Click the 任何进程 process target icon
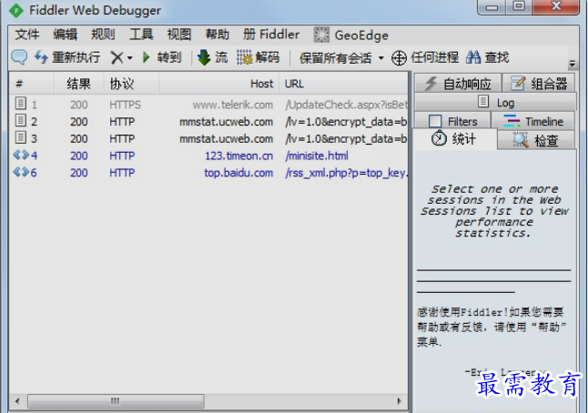This screenshot has width=588, height=413. [x=399, y=58]
